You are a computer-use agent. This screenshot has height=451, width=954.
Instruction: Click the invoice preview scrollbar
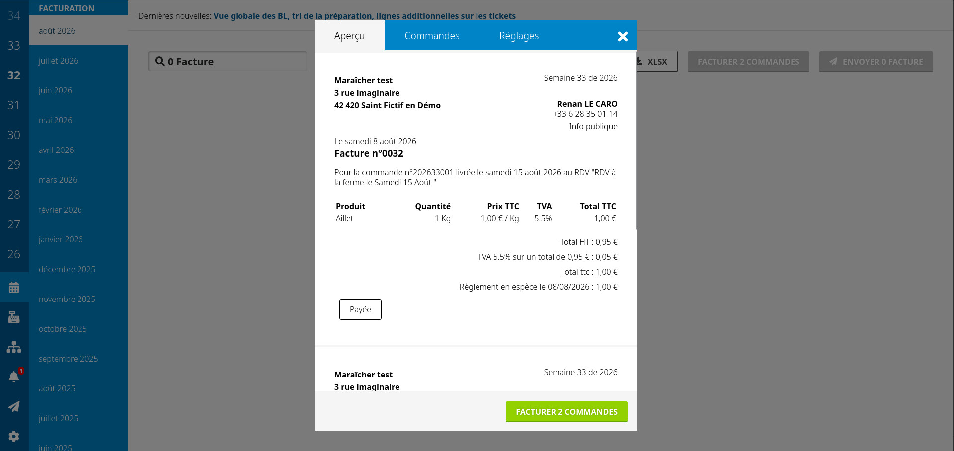coord(636,141)
